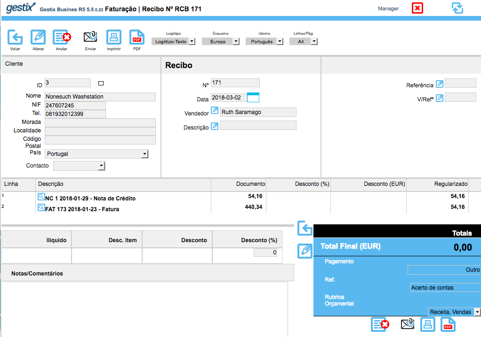
Task: Click the edit icon beside Descrição
Action: pos(215,126)
